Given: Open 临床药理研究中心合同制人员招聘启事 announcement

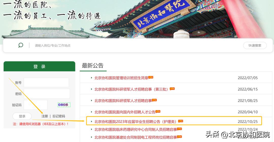Looking at the screenshot, I should [x=135, y=129].
